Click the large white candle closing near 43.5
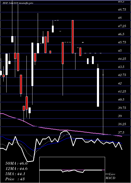This screenshot has height=183, width=131. click(98, 87)
